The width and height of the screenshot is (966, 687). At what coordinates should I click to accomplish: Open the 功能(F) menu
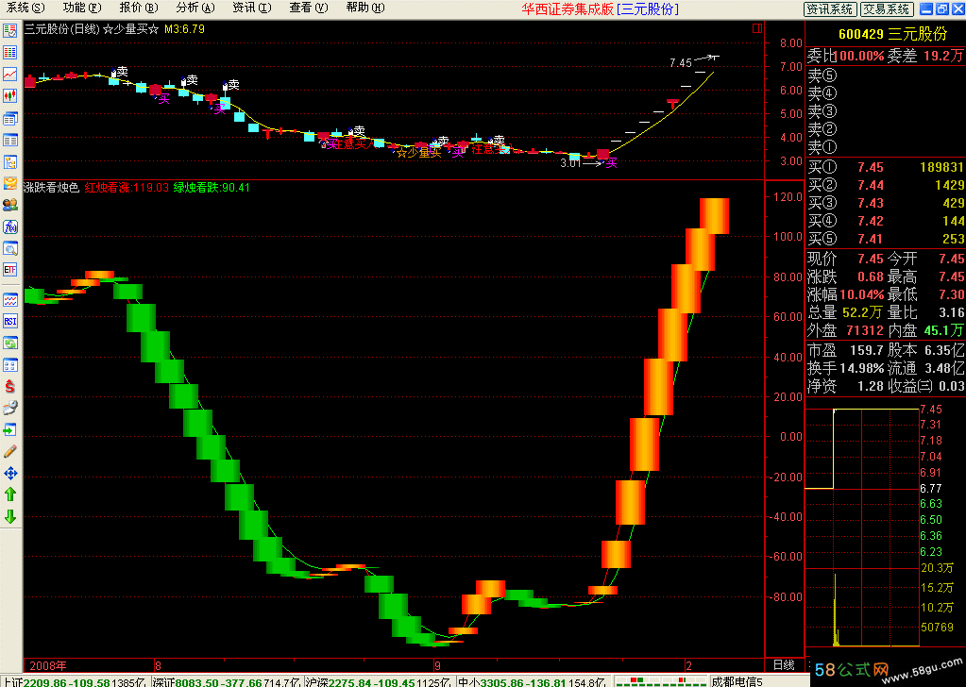pyautogui.click(x=82, y=8)
